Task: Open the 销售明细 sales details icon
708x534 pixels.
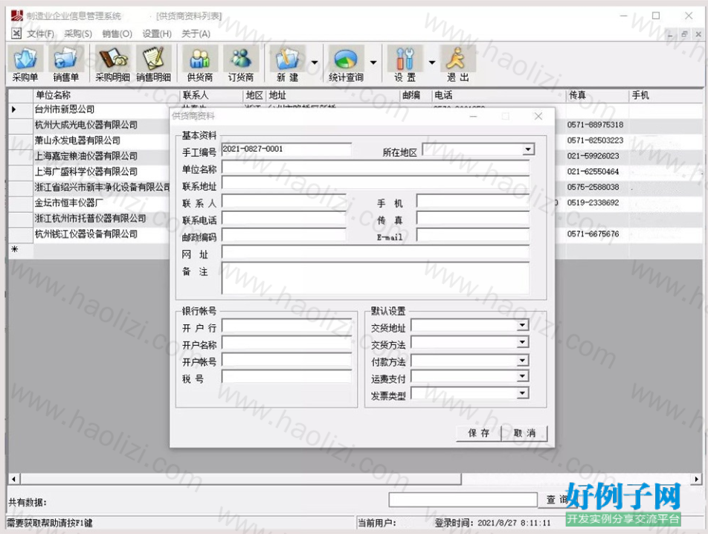Action: (x=153, y=64)
